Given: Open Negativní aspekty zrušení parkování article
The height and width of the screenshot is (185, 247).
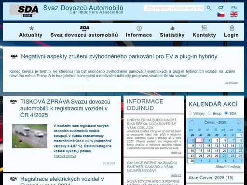Looking at the screenshot, I should click(x=119, y=56).
